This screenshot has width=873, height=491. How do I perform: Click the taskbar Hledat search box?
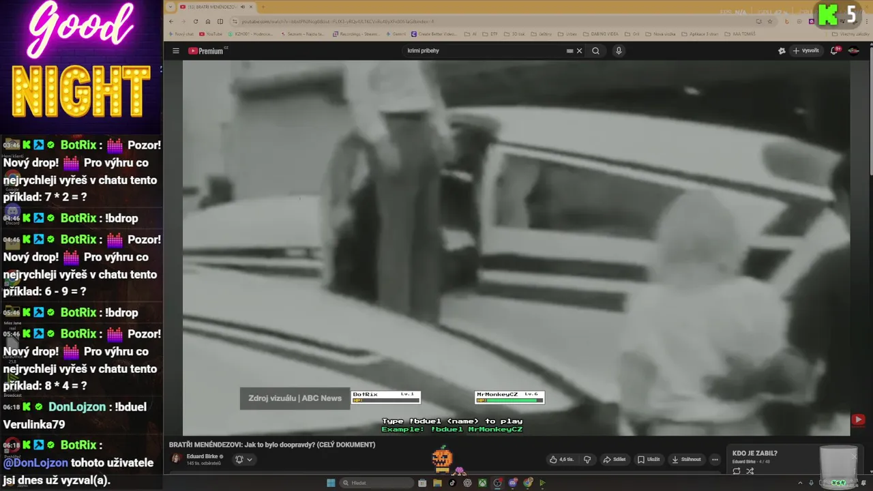tap(376, 483)
